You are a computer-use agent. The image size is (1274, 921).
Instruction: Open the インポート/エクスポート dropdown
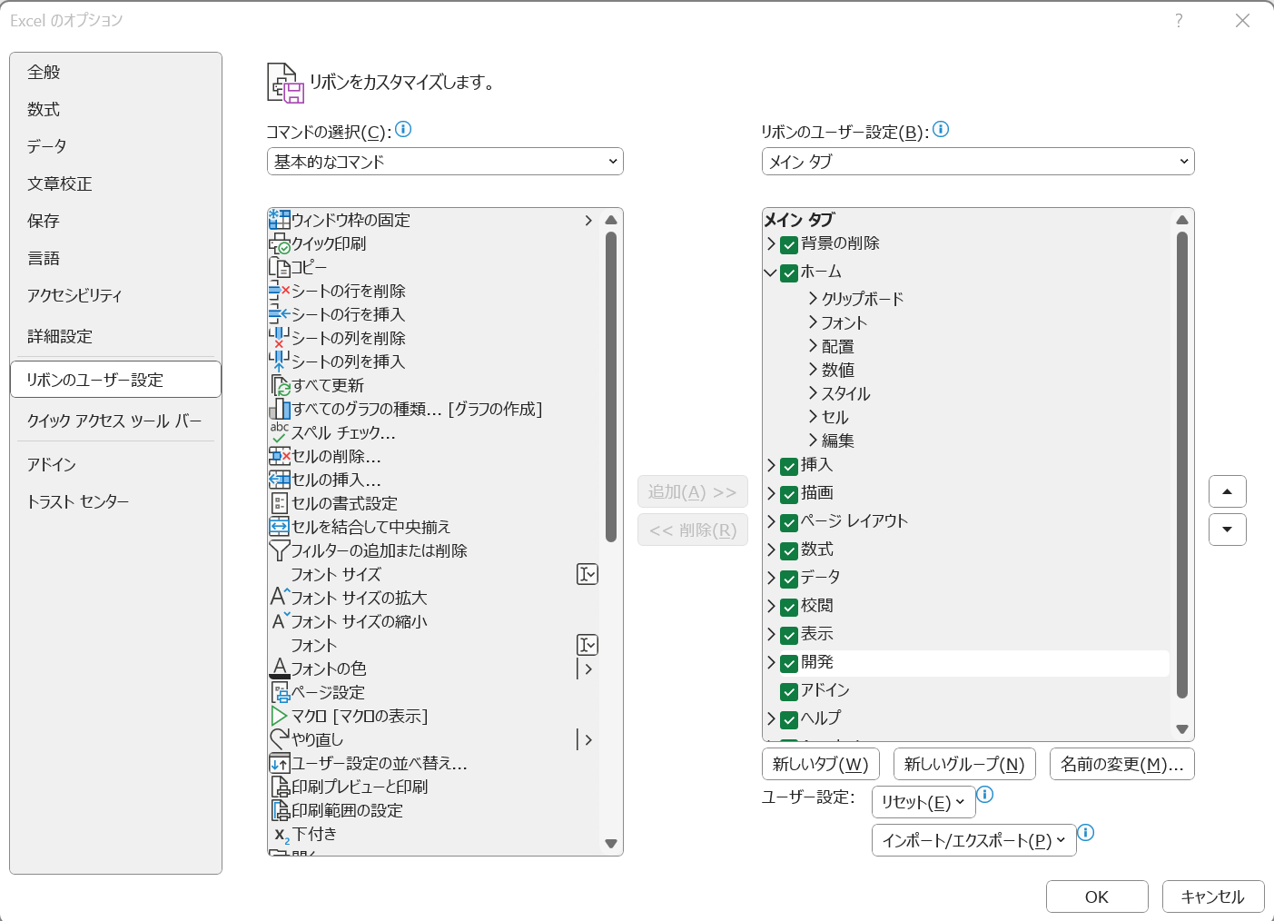tap(973, 840)
